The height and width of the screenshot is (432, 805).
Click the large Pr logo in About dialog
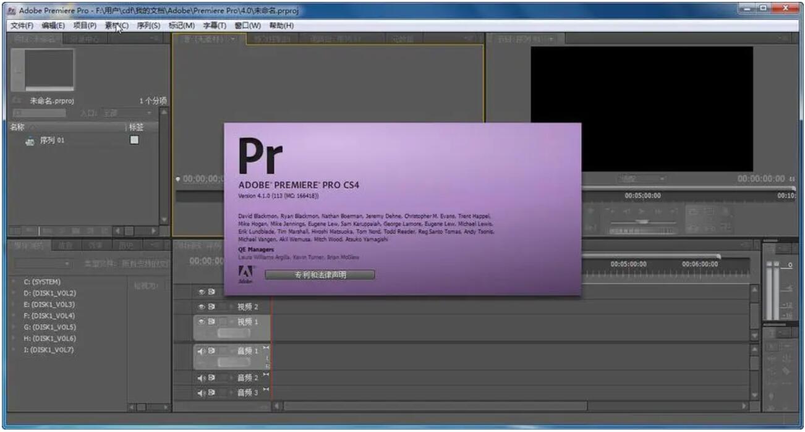pyautogui.click(x=260, y=156)
